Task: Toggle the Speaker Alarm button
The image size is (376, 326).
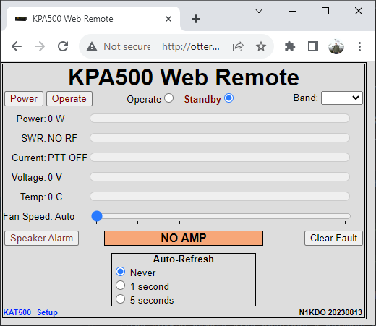Action: 42,238
